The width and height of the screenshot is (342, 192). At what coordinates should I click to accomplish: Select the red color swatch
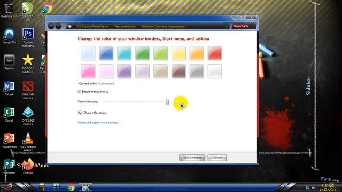(215, 53)
